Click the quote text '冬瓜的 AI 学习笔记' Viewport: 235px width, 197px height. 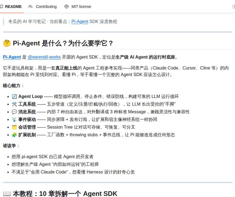27,22
